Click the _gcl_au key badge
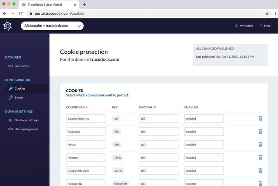Image resolution: width=278 pixels, height=186 pixels. point(118,171)
